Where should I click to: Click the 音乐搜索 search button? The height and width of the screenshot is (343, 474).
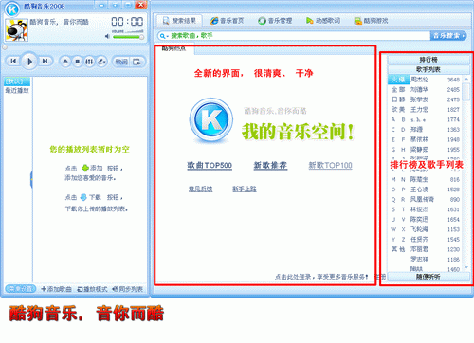448,36
